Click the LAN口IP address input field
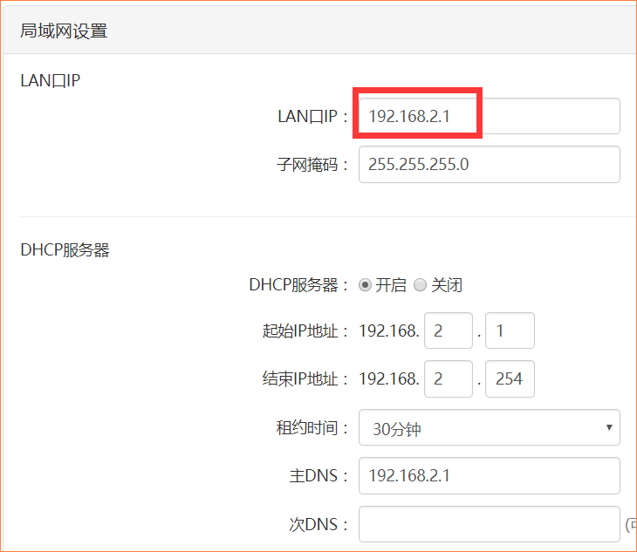 tap(490, 116)
